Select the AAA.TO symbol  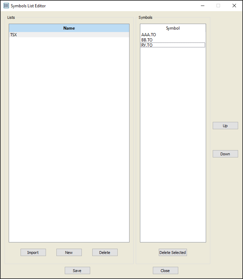click(149, 35)
